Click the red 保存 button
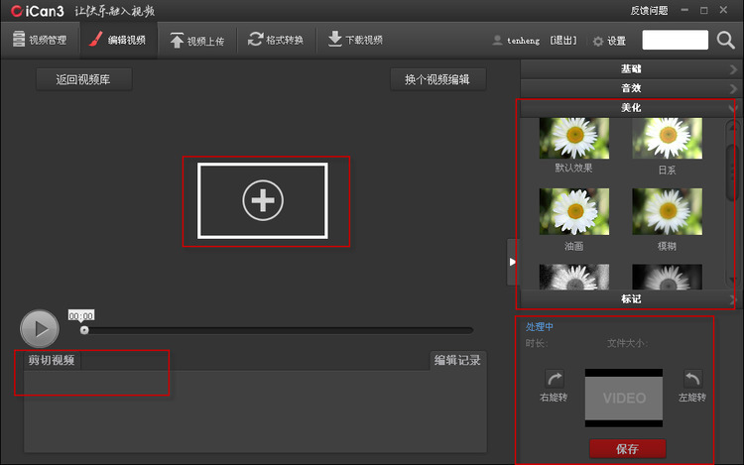The height and width of the screenshot is (465, 744). click(x=627, y=449)
